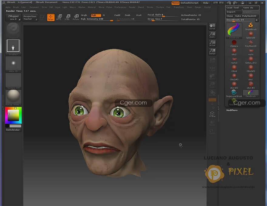Adjust the DecoBrush item slider

pyautogui.click(x=240, y=20)
